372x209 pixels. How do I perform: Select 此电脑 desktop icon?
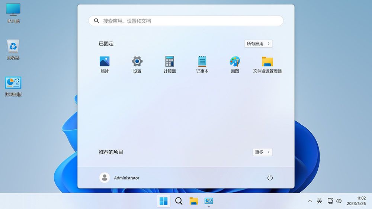pyautogui.click(x=13, y=13)
